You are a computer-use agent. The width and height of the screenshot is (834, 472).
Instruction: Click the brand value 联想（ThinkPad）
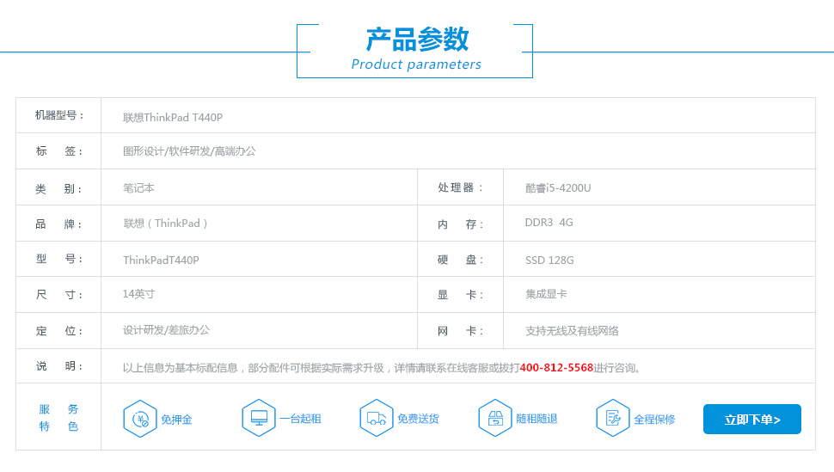tap(165, 224)
